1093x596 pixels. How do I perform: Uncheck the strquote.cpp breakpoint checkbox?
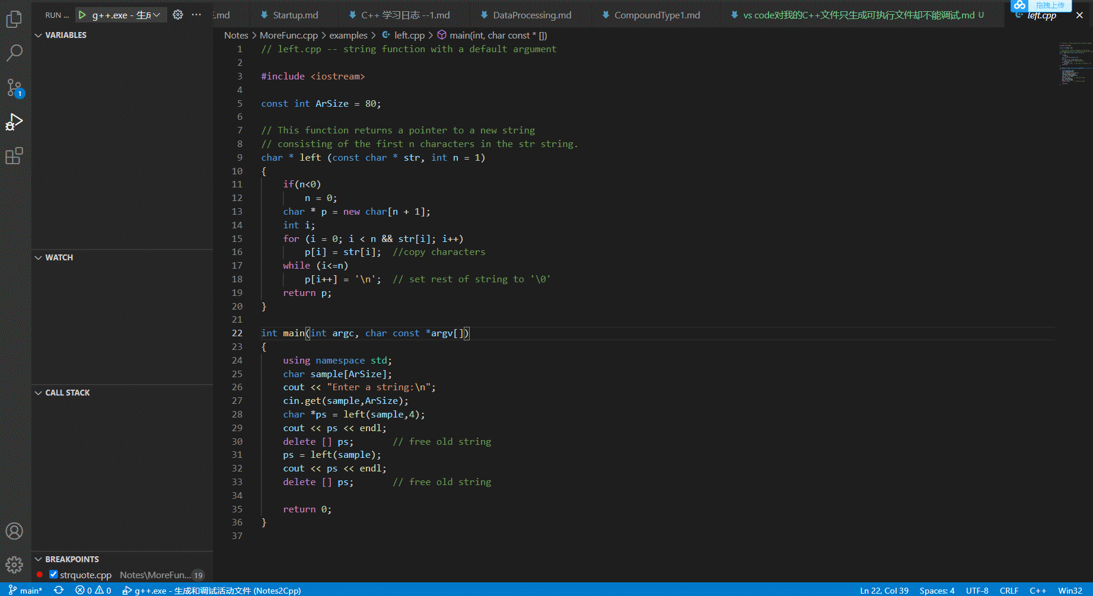coord(53,574)
